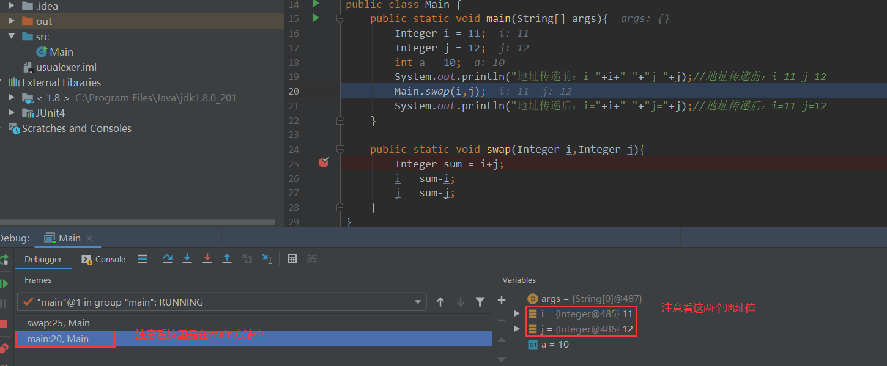Viewport: 887px width, 366px height.
Task: Click remove watch minus icon
Action: coord(502,320)
